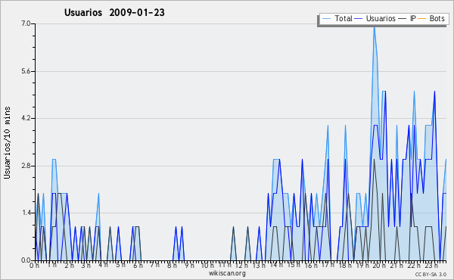The image size is (454, 280).
Task: Click the '9 h' x-axis tick label
Action: point(189,265)
